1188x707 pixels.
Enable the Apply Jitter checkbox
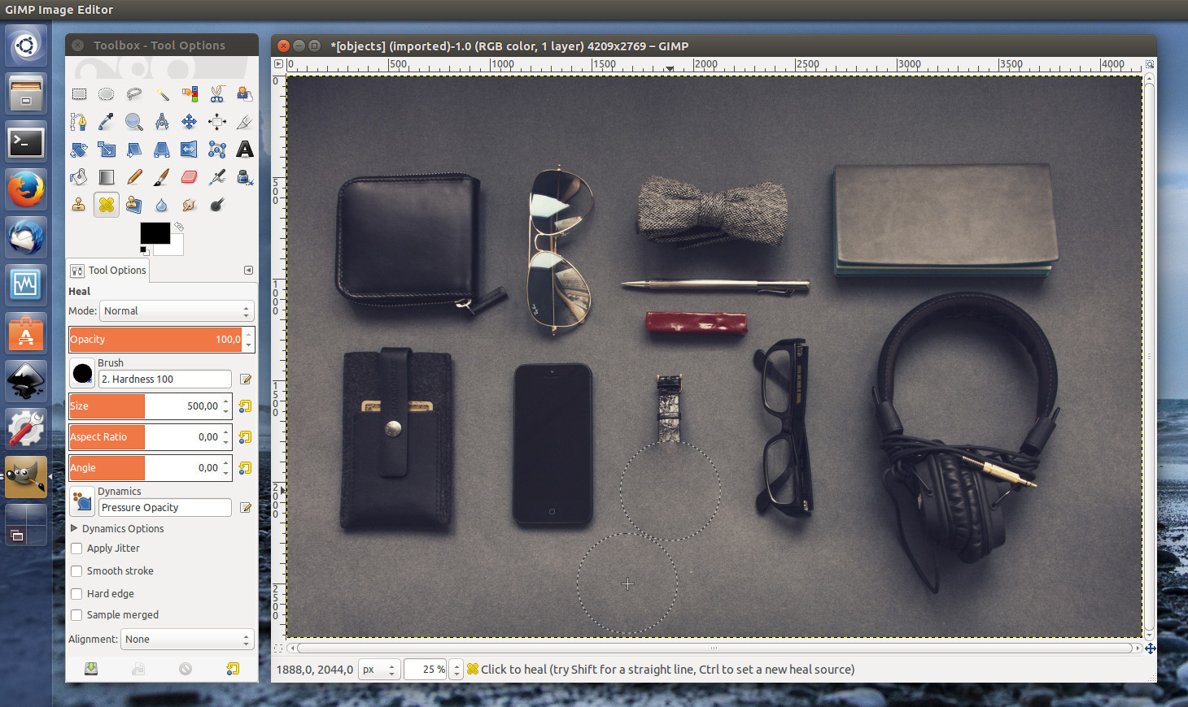tap(76, 549)
